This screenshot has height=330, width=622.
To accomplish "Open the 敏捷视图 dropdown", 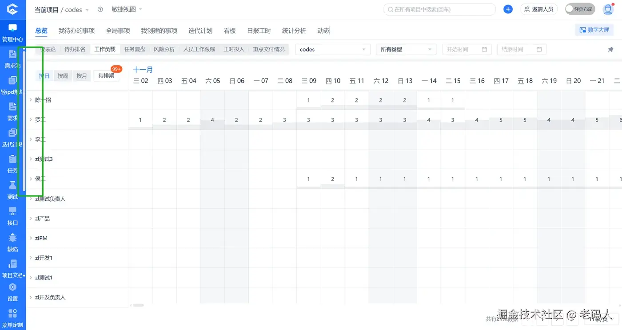I will pos(127,9).
